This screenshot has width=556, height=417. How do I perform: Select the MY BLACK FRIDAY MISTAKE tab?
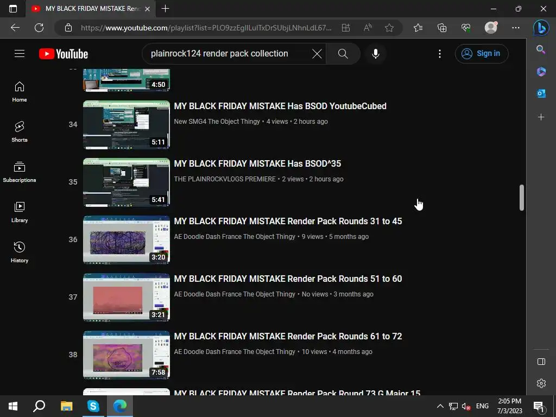click(91, 9)
